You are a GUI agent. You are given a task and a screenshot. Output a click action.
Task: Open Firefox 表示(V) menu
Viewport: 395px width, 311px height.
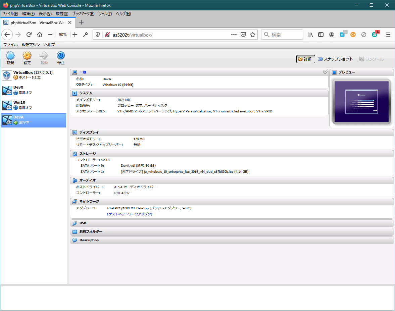pyautogui.click(x=45, y=14)
